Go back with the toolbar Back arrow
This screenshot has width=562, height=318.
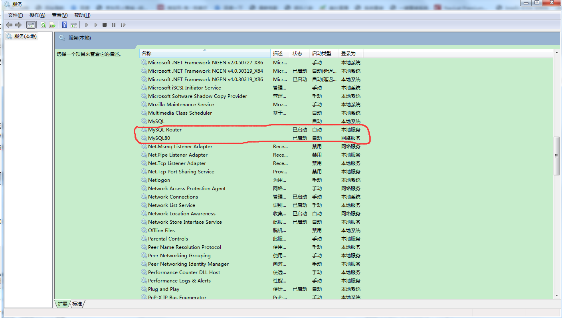[9, 25]
